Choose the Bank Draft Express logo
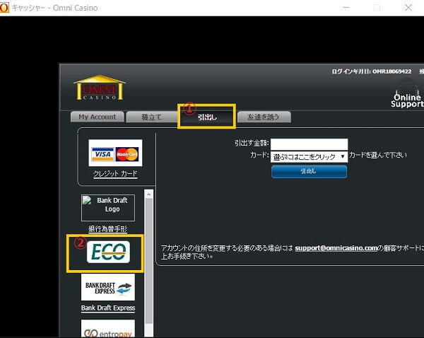Screen dimensions: 424x338 click(107, 288)
